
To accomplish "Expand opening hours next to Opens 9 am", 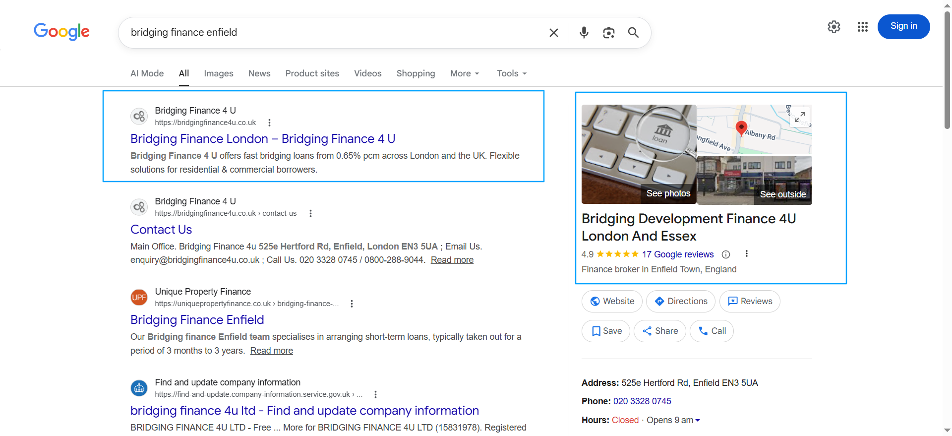I will click(698, 420).
